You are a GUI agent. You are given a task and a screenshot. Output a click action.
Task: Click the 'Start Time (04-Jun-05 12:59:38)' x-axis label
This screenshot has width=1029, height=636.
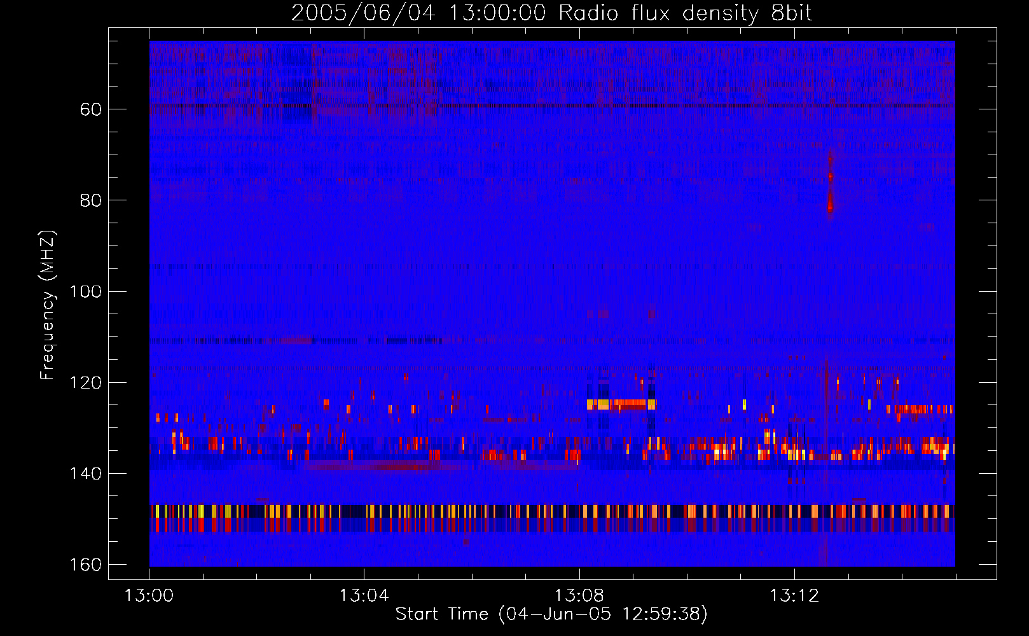pos(551,614)
